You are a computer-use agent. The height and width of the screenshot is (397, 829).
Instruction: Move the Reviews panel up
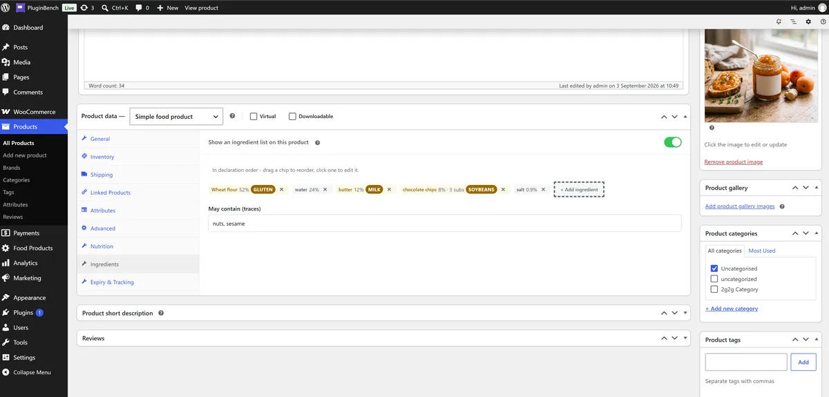click(x=664, y=338)
